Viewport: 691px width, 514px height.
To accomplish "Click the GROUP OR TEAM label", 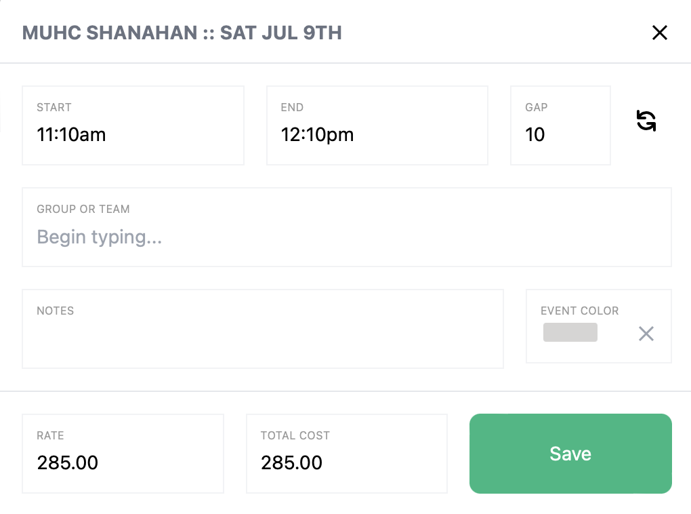I will [83, 209].
